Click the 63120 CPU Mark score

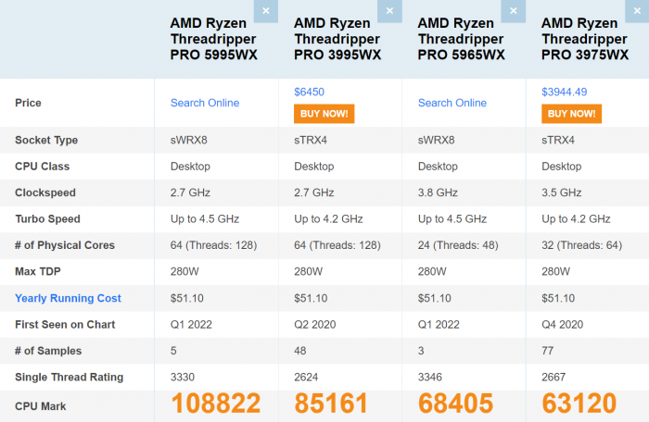(x=579, y=404)
